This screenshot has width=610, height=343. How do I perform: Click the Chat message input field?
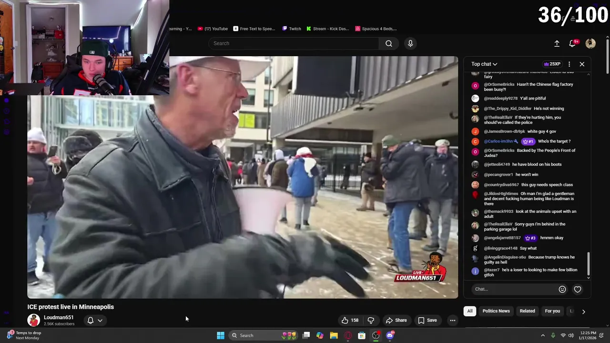[x=515, y=289]
